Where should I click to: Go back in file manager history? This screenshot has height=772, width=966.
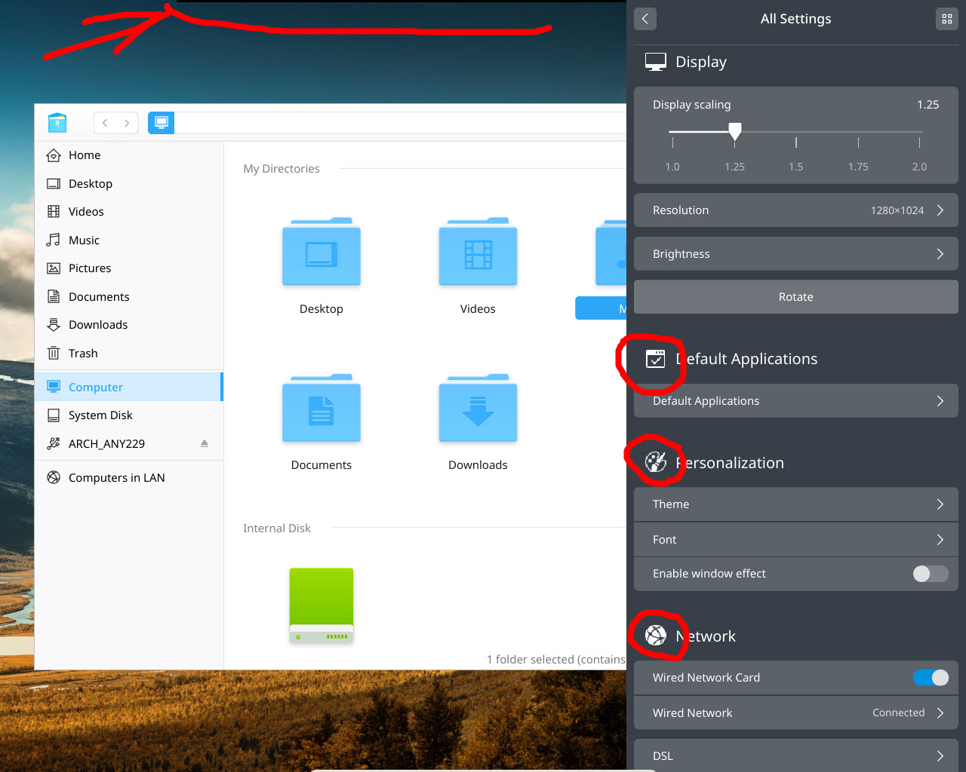click(105, 123)
